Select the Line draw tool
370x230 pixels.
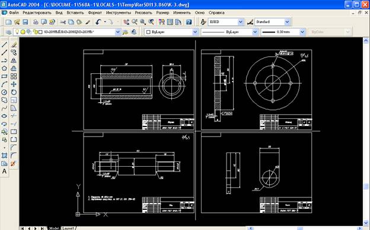click(x=4, y=44)
